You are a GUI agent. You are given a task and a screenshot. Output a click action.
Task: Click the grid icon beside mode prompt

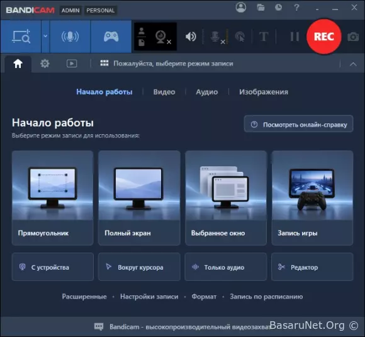(104, 63)
